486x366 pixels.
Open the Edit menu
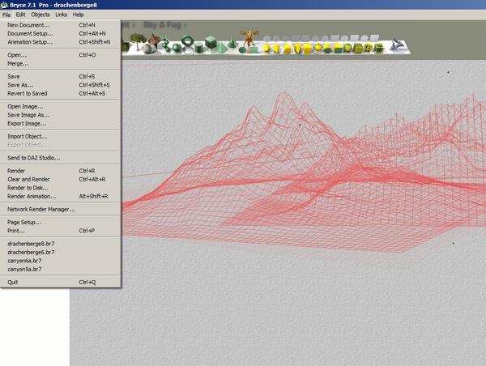click(20, 15)
